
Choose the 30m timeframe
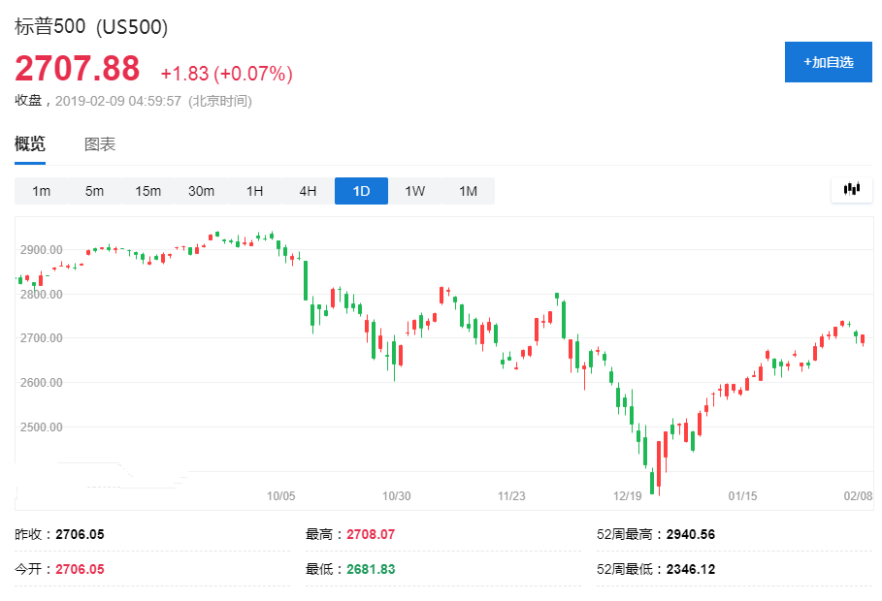pos(201,191)
